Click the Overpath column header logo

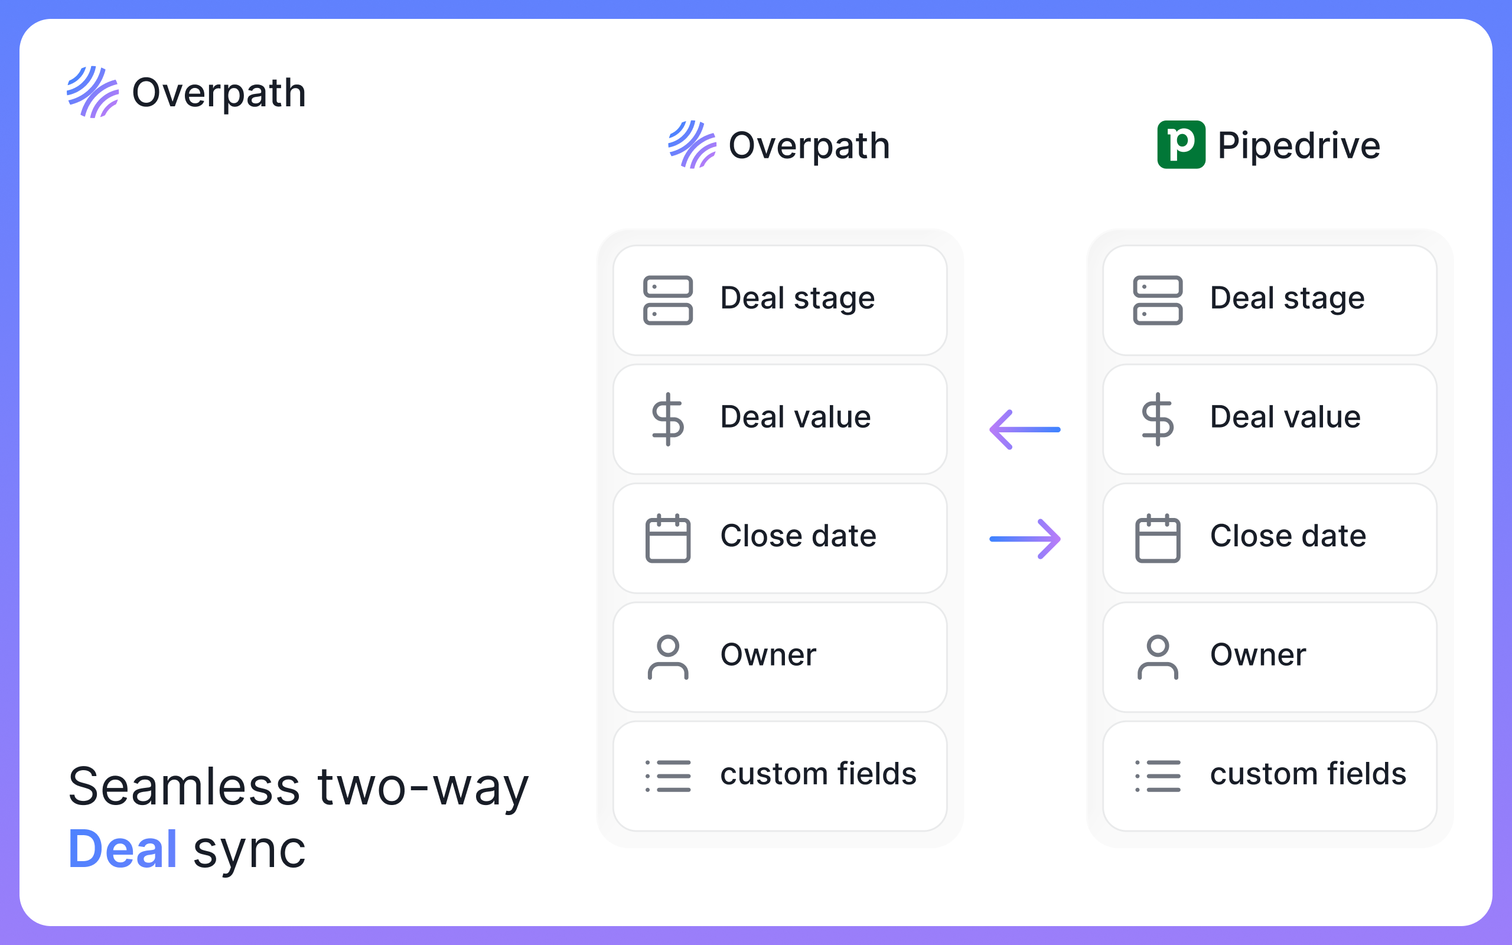(x=779, y=144)
